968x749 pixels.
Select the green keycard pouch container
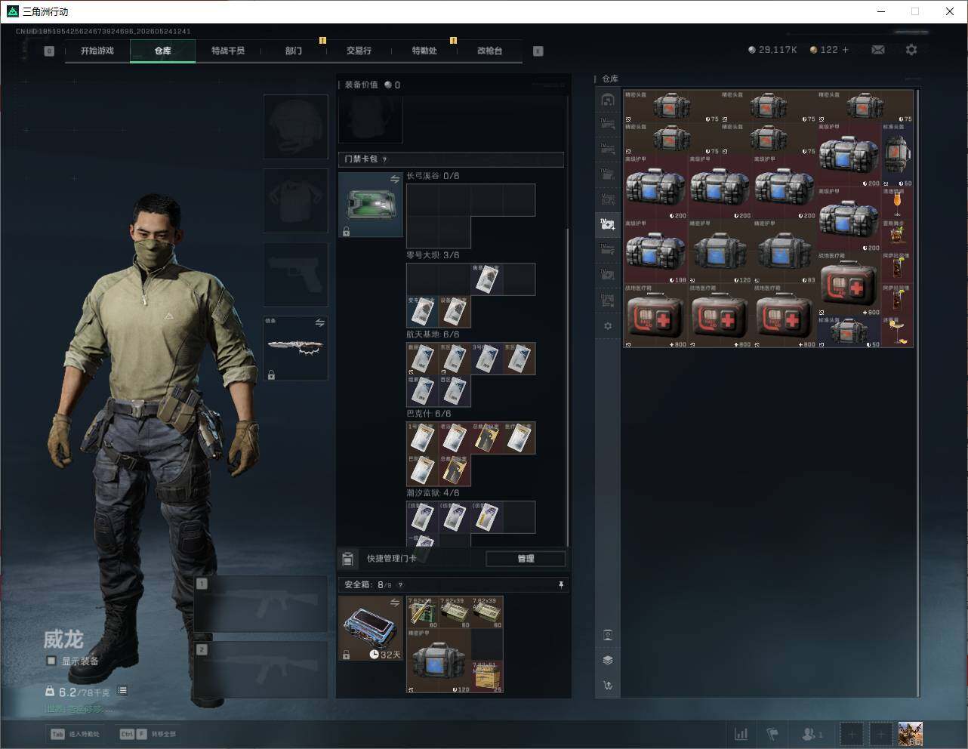[370, 205]
